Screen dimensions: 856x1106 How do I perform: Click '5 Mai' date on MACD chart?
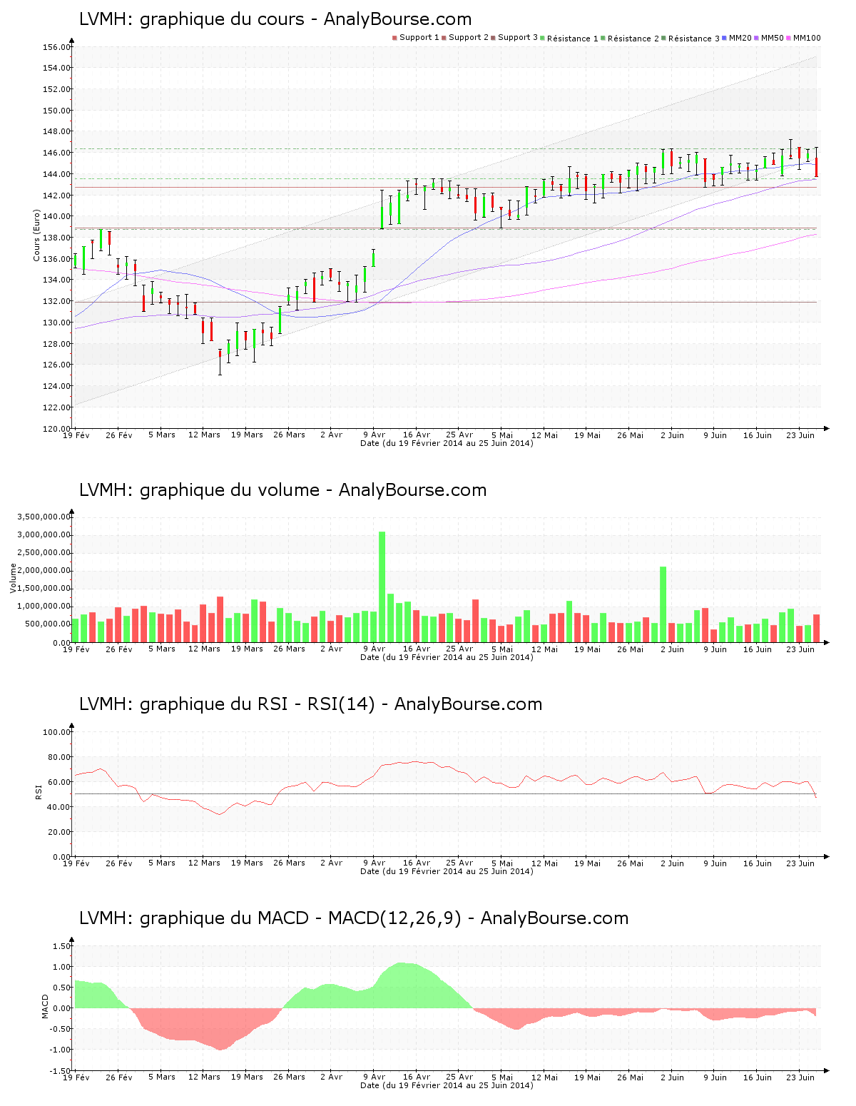(501, 1077)
